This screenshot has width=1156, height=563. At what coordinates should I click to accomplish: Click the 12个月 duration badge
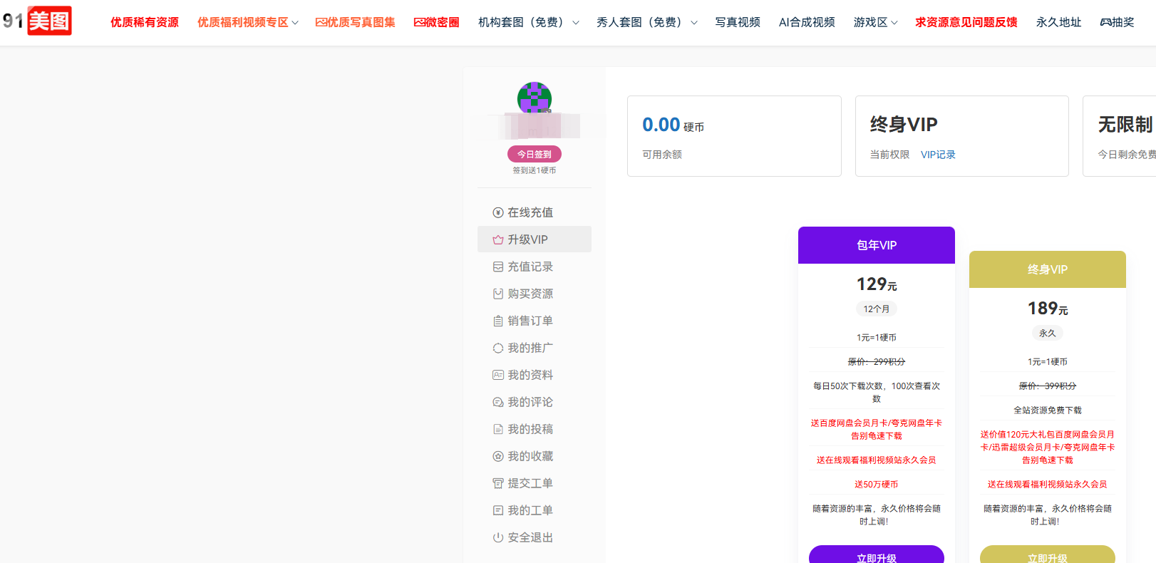coord(877,309)
